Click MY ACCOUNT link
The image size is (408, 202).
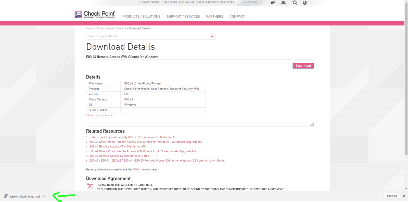(x=250, y=2)
